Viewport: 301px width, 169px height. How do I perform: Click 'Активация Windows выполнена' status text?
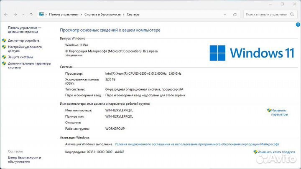click(x=89, y=144)
